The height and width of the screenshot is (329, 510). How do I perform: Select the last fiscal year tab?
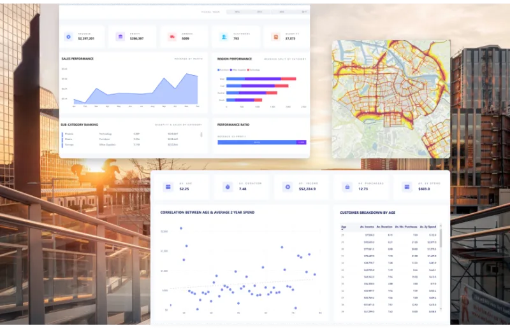point(303,11)
